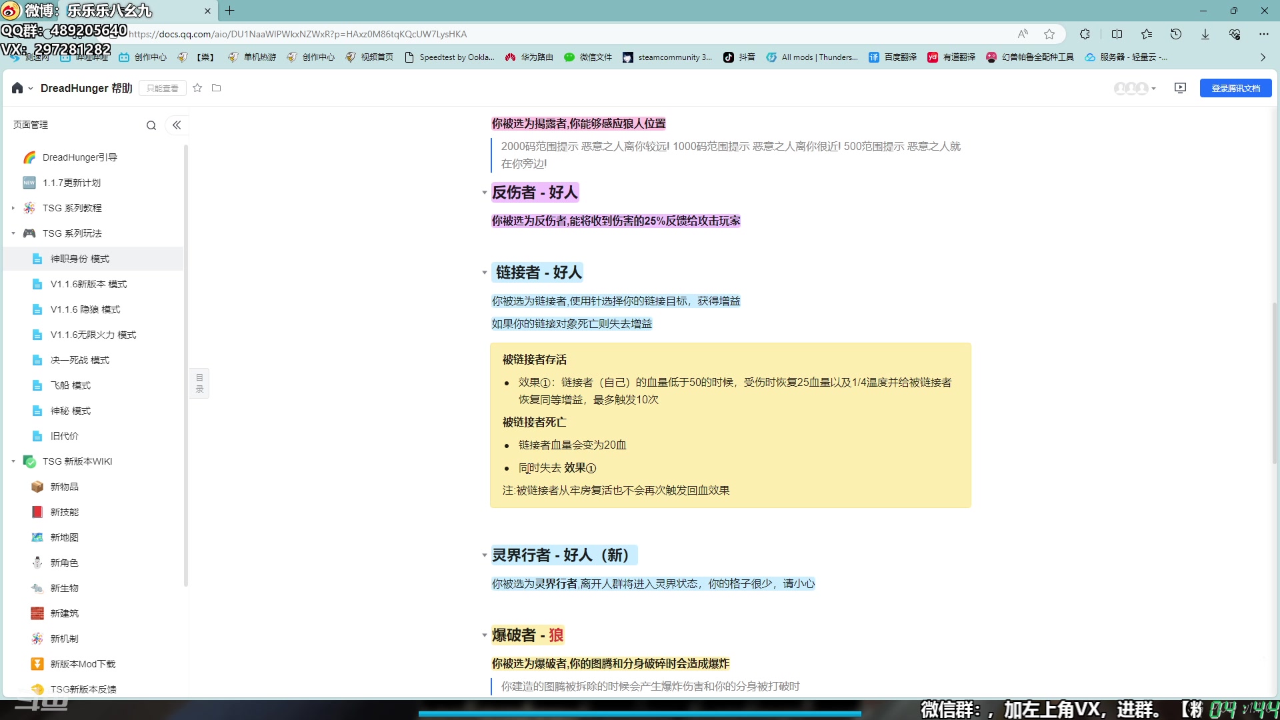Open the collaborators avatar dropdown
This screenshot has width=1280, height=720.
point(1135,88)
